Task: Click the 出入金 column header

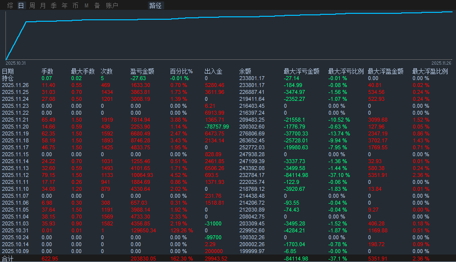Action: pos(214,71)
